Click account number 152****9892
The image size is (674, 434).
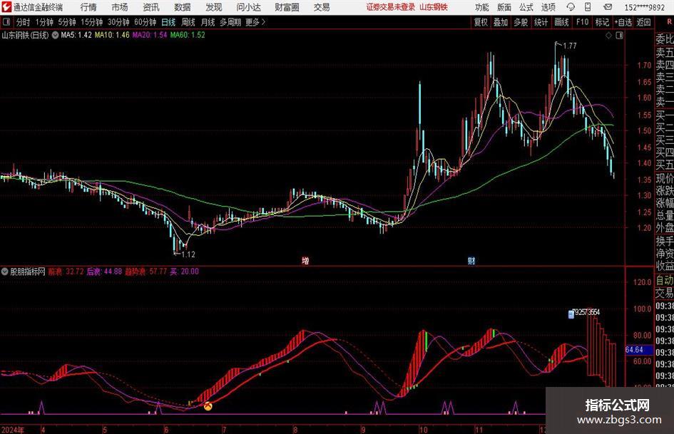pyautogui.click(x=644, y=7)
